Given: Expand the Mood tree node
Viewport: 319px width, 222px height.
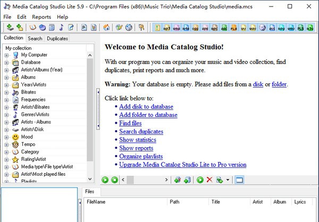Looking at the screenshot, I should coord(6,137).
